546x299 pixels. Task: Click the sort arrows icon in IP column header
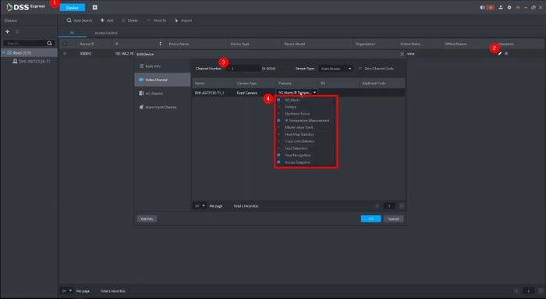160,44
